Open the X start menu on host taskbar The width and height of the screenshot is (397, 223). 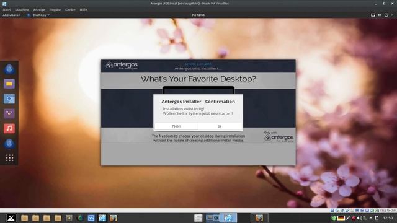point(11,218)
